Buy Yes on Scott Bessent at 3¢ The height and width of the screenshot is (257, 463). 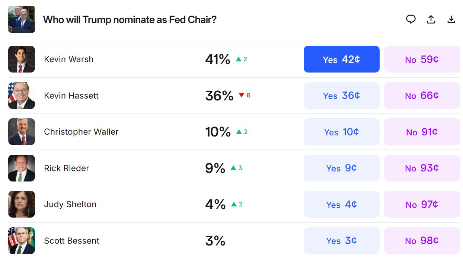341,241
